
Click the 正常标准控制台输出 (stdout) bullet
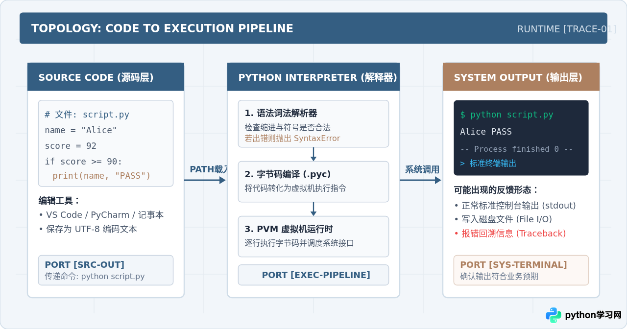(x=515, y=206)
